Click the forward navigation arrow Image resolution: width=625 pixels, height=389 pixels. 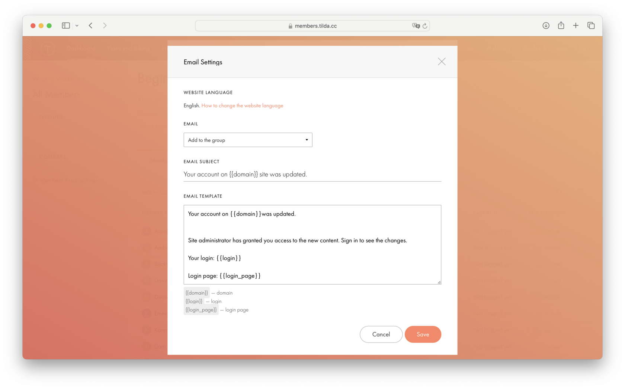click(105, 25)
